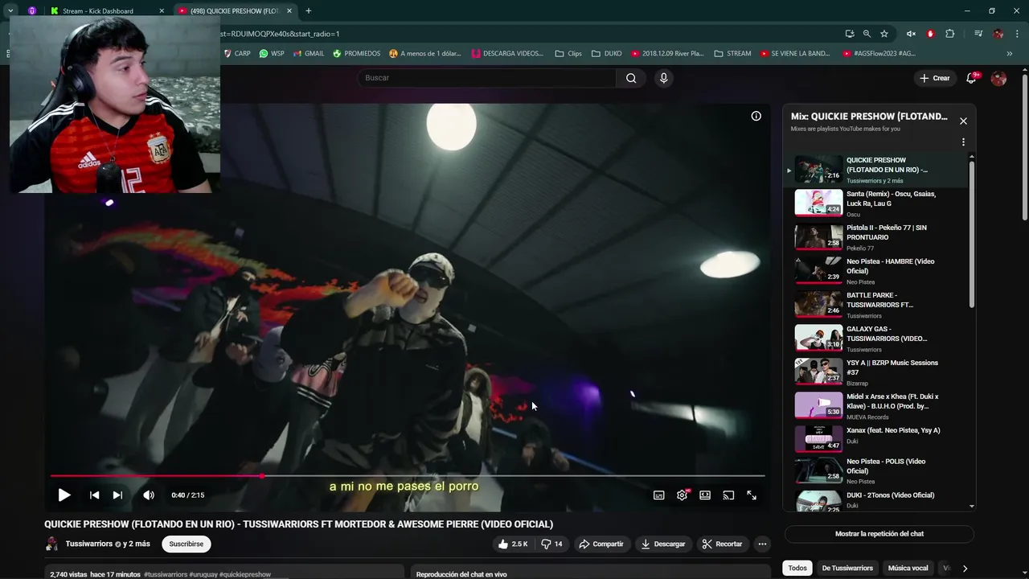Open a new browser tab
The image size is (1029, 579).
(x=308, y=11)
